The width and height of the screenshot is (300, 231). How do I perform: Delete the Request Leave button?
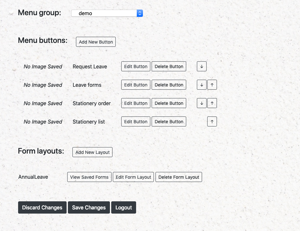point(169,66)
